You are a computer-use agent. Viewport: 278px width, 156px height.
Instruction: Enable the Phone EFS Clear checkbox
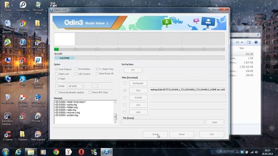click(x=90, y=92)
